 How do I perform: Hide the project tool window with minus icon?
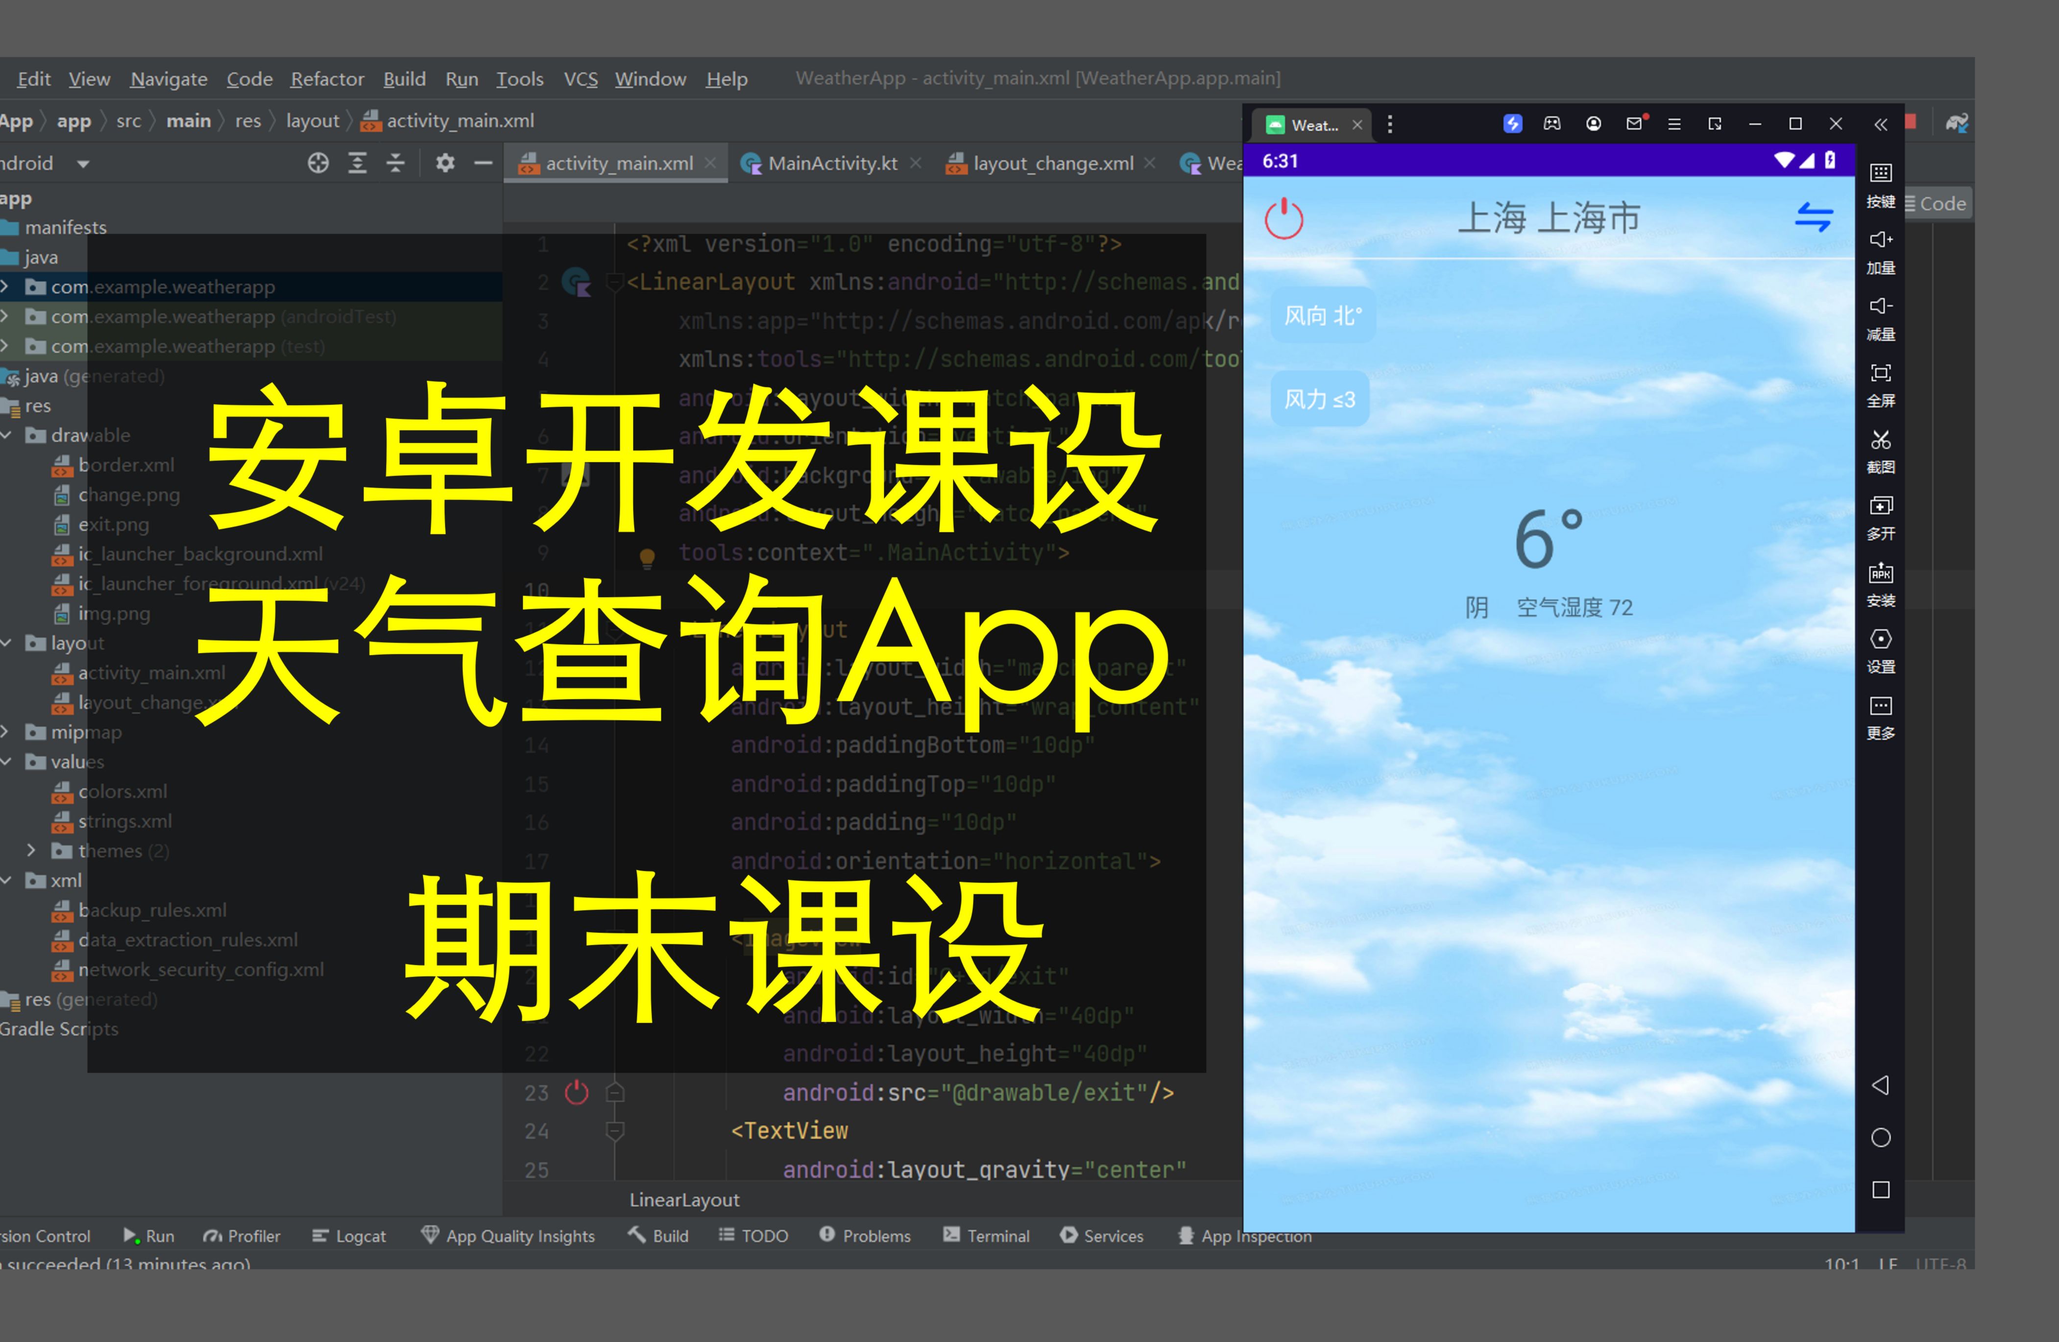(x=483, y=163)
